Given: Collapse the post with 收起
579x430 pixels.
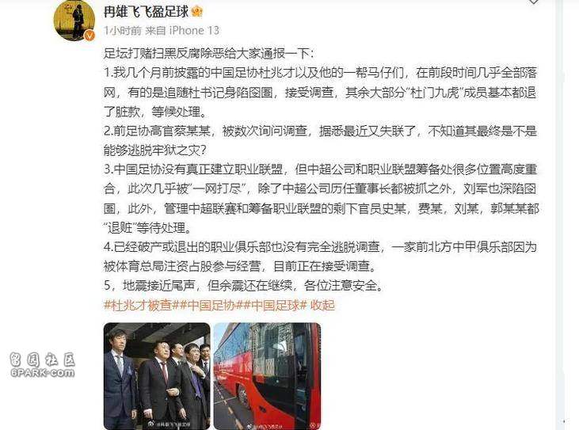Looking at the screenshot, I should 322,305.
